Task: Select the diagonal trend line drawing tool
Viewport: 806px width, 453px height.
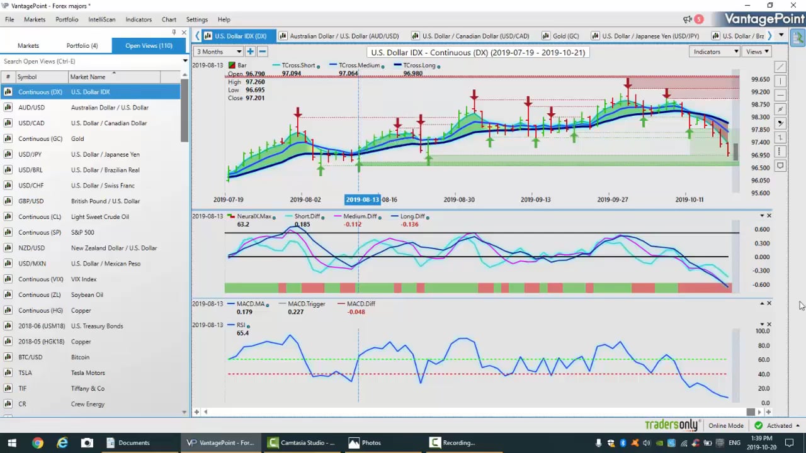Action: 780,67
